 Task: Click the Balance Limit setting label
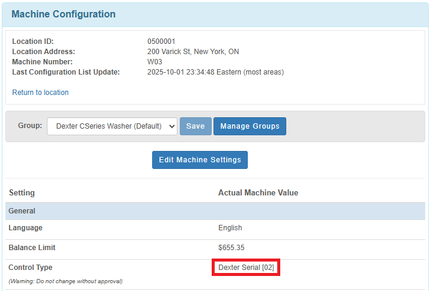click(32, 248)
